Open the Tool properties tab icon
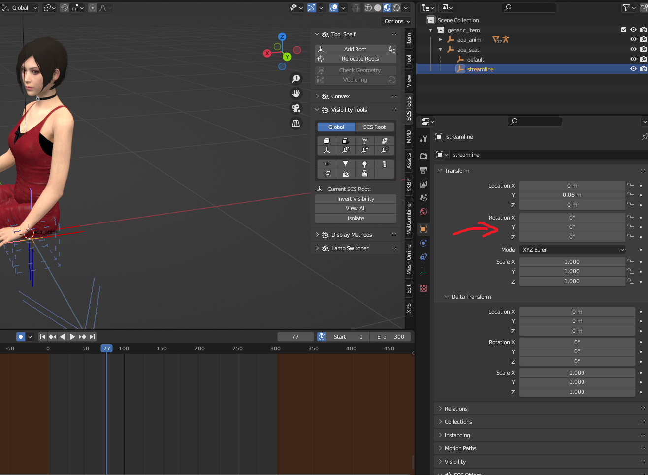The height and width of the screenshot is (475, 648). [x=423, y=139]
